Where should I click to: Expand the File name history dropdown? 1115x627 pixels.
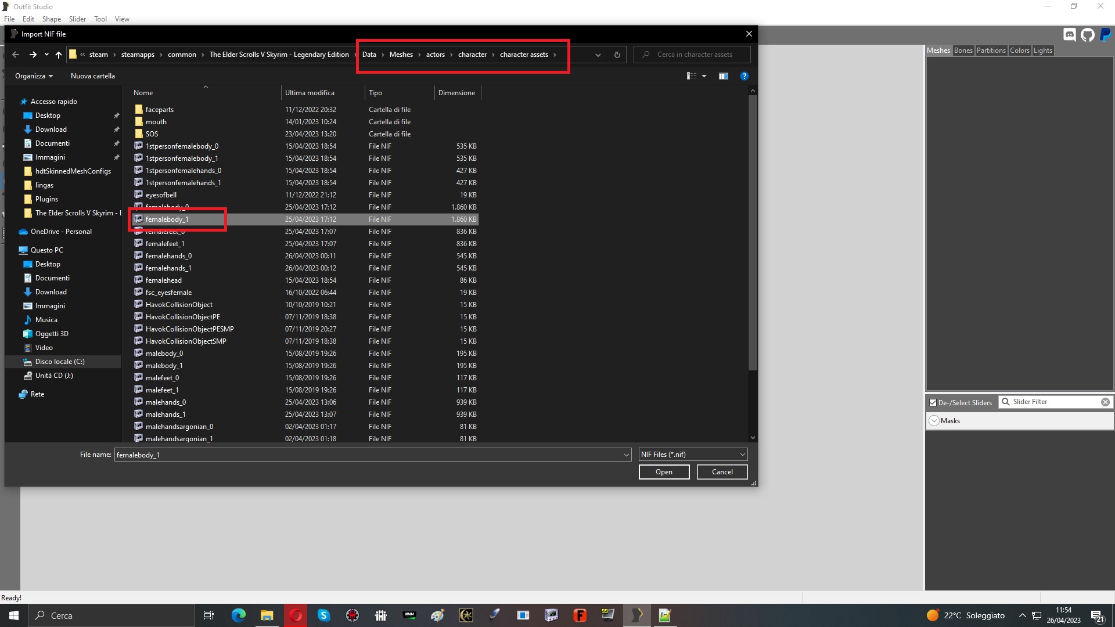[x=626, y=455]
